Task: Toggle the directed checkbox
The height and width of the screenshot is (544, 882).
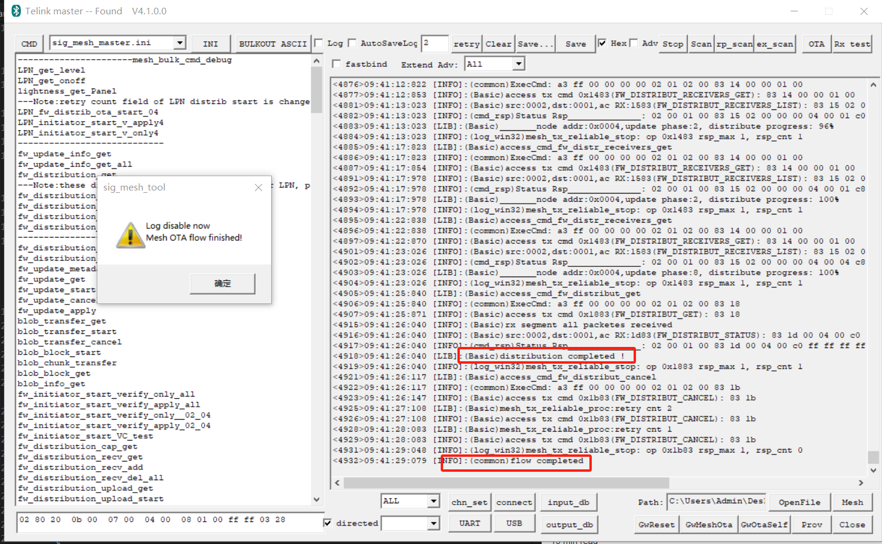Action: click(327, 523)
